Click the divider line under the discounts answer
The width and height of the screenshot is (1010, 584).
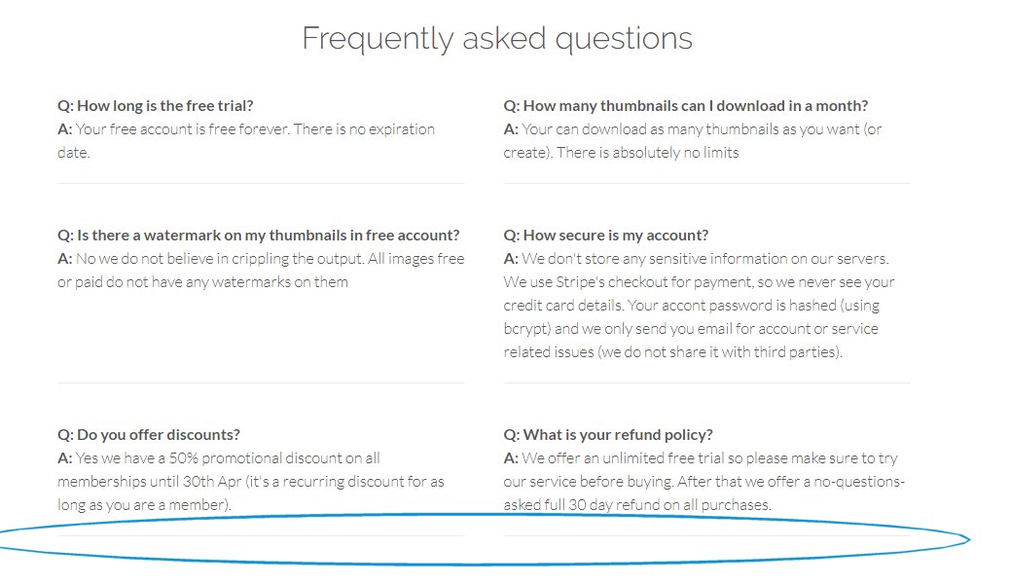click(261, 535)
